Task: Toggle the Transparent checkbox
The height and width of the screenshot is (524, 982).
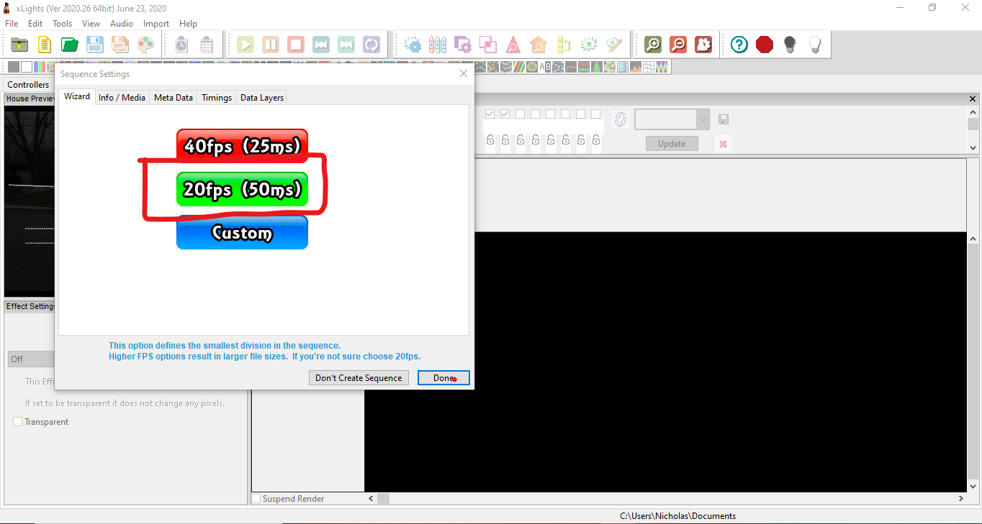Action: [x=18, y=422]
